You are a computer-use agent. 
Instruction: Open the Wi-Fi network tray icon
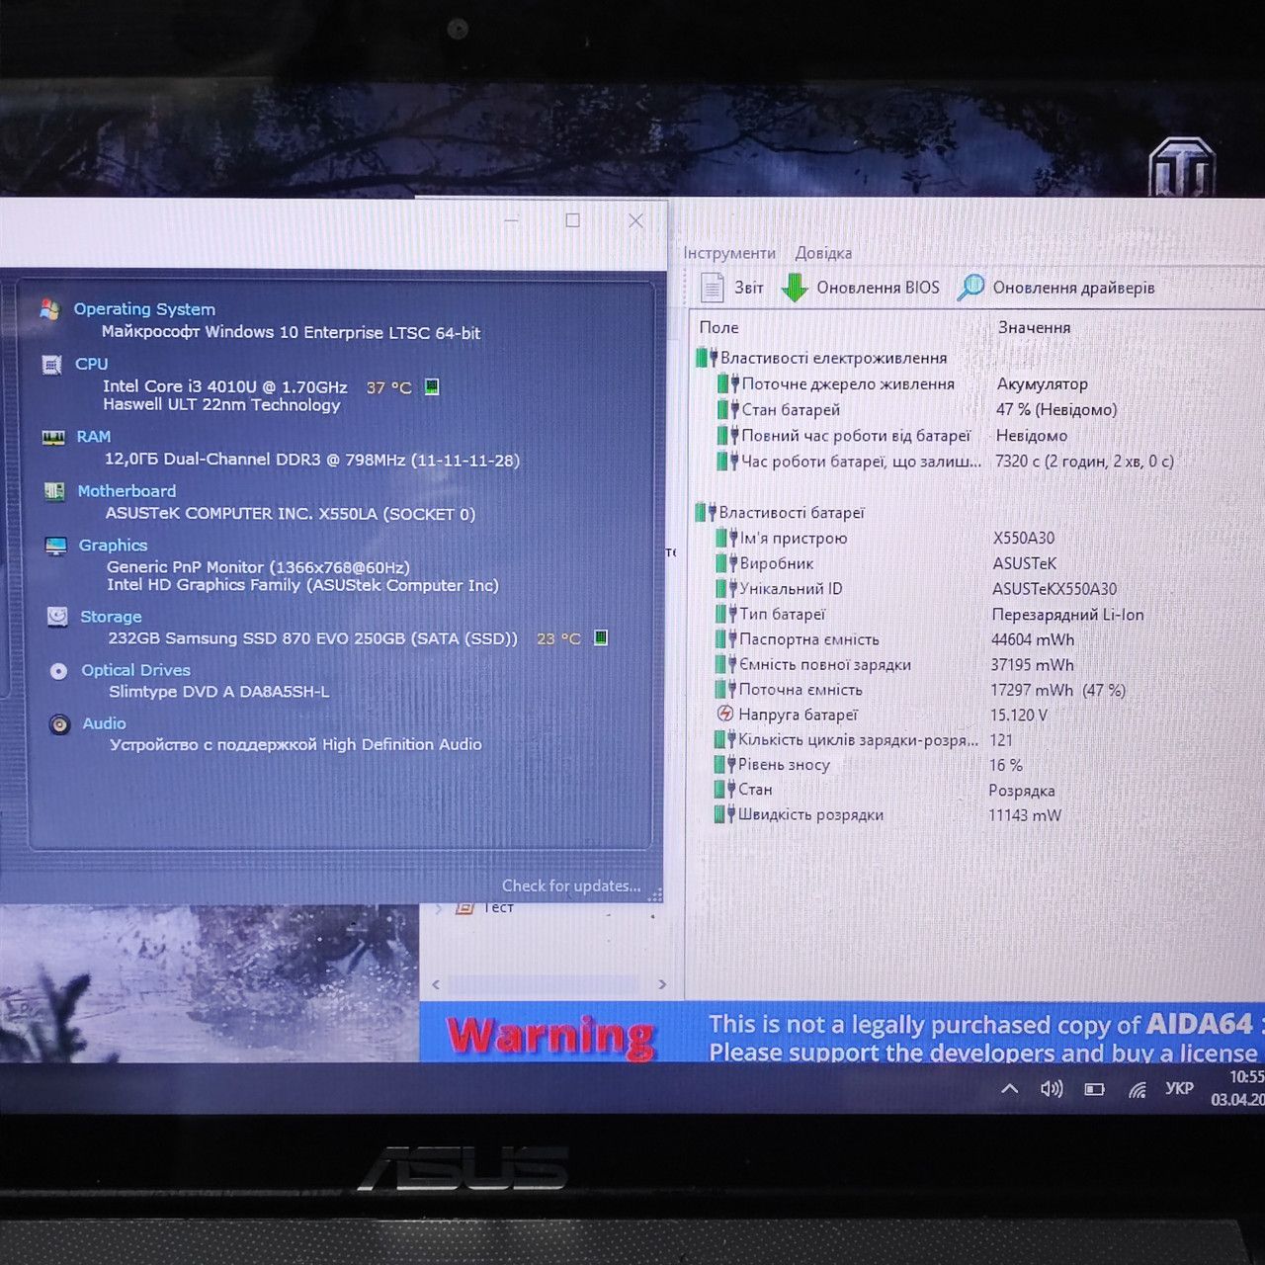click(1138, 1089)
